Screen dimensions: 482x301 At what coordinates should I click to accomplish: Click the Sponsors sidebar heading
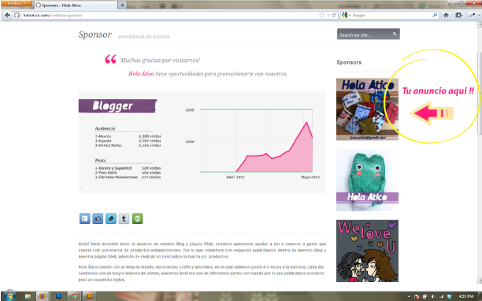(349, 62)
